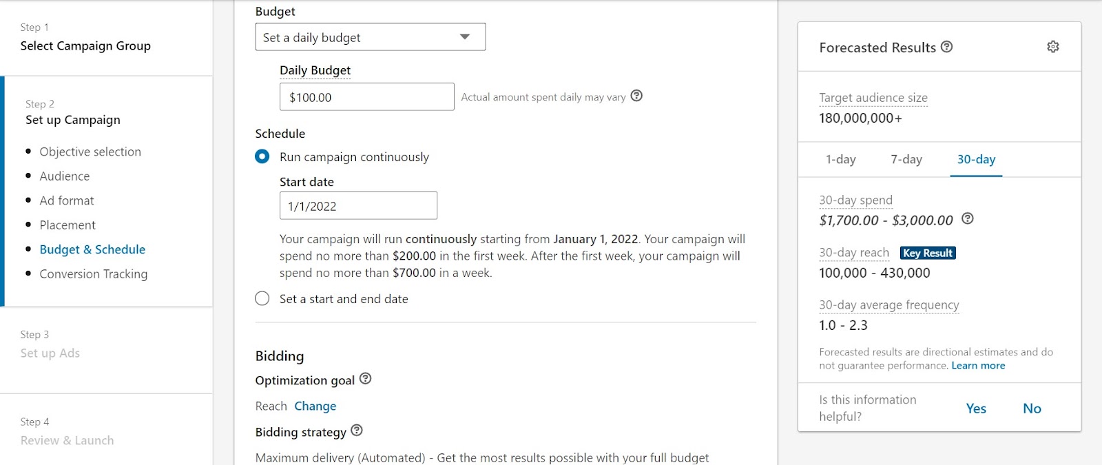Open Learn more about forecasted results

coord(978,366)
